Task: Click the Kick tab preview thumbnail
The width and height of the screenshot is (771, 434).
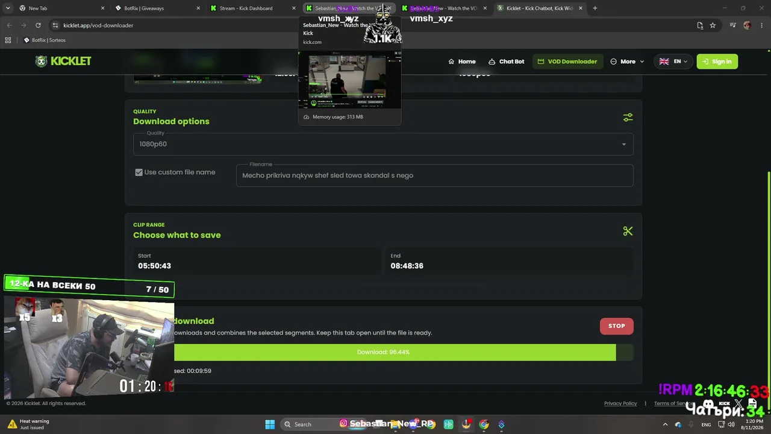Action: coord(349,80)
